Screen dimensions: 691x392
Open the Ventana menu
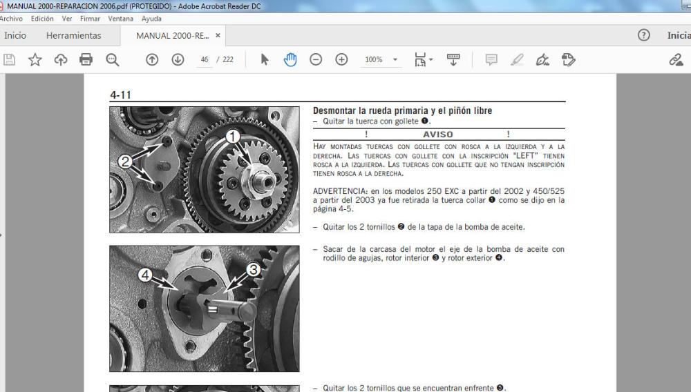click(x=121, y=19)
